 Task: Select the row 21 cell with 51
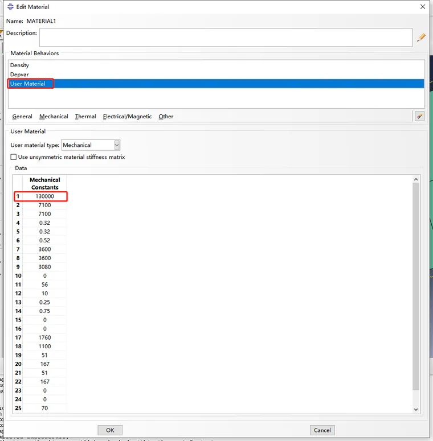45,373
